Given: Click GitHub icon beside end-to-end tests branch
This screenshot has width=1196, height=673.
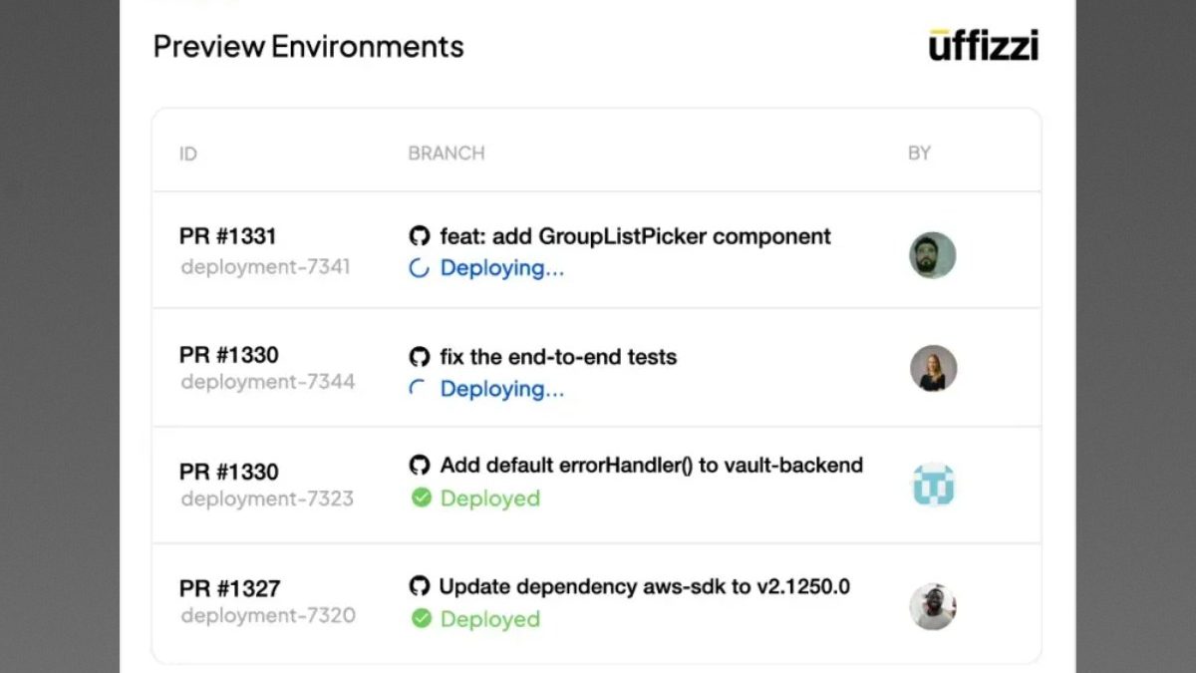Looking at the screenshot, I should (x=420, y=357).
